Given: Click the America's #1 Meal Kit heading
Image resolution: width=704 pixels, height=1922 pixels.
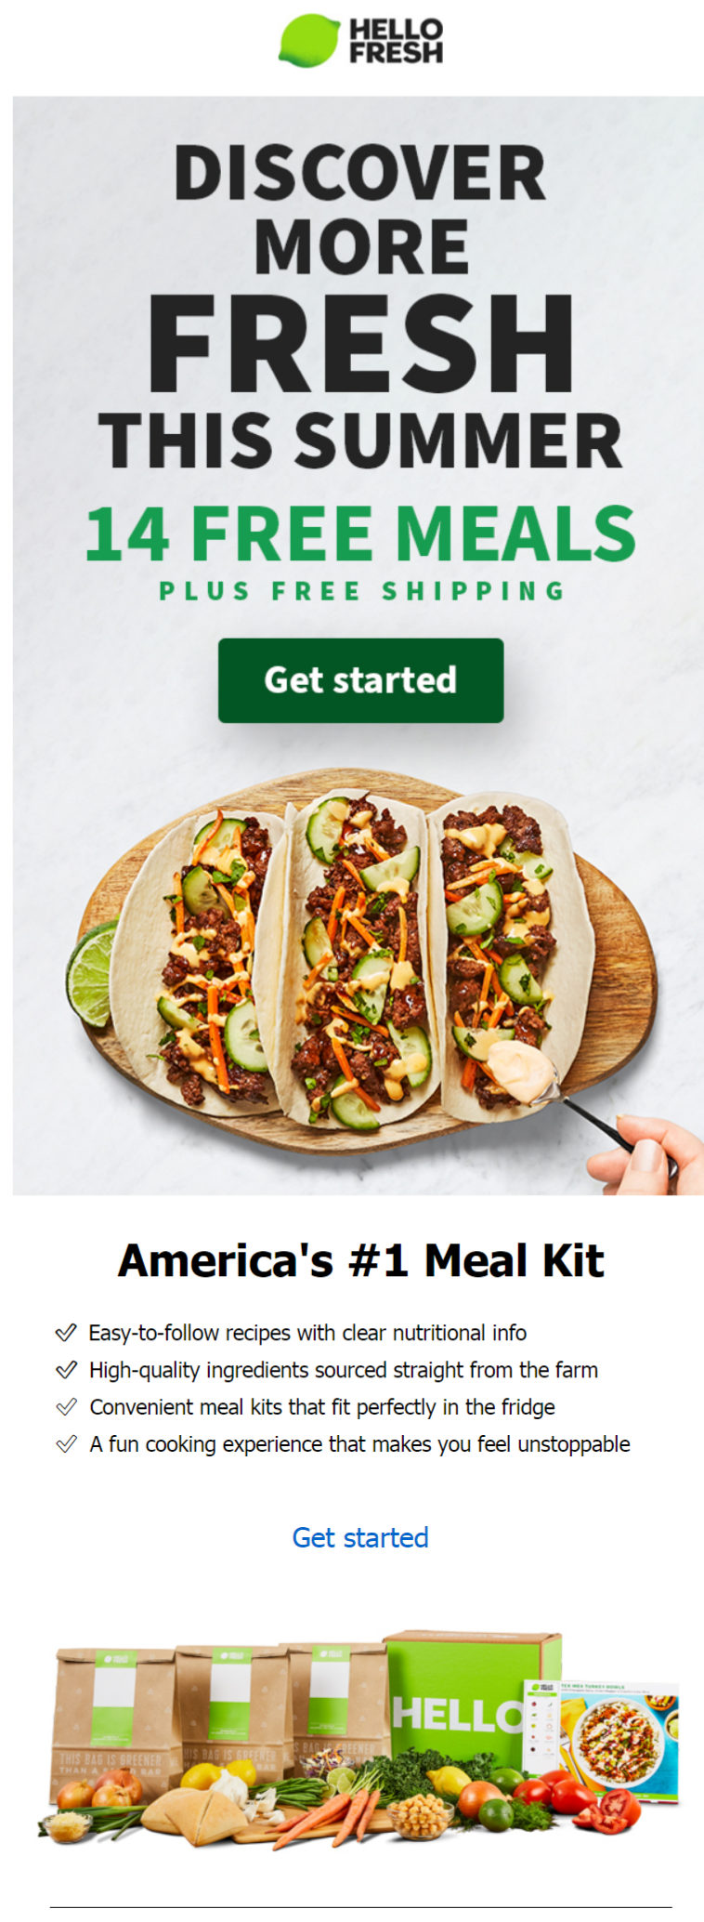Looking at the screenshot, I should click(360, 1261).
